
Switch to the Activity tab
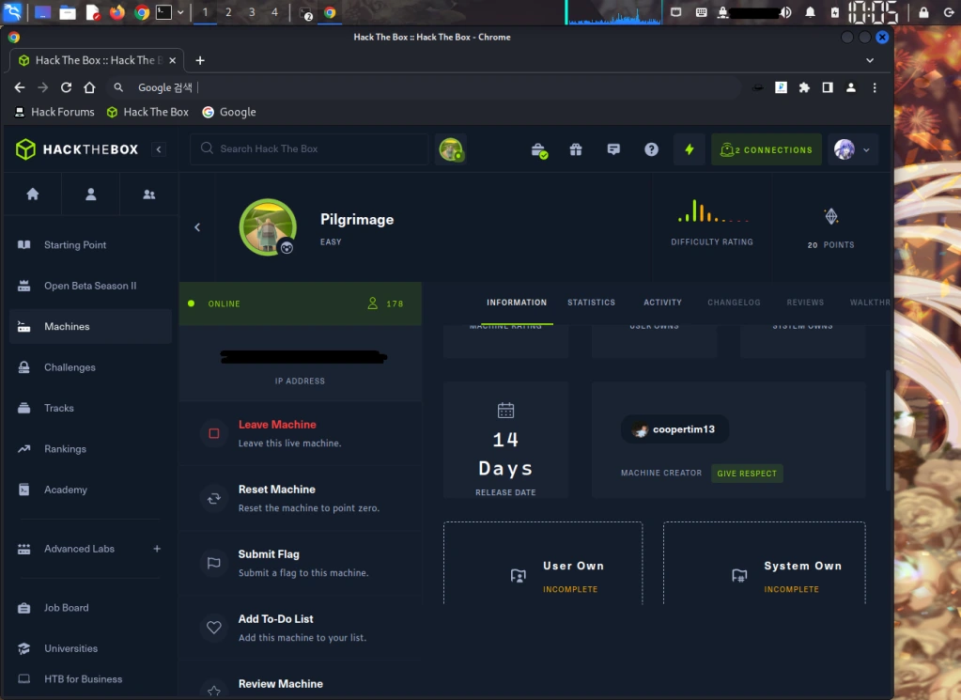[662, 303]
